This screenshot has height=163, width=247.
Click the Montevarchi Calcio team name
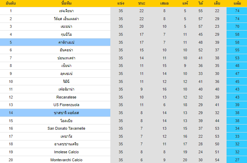tap(66, 160)
